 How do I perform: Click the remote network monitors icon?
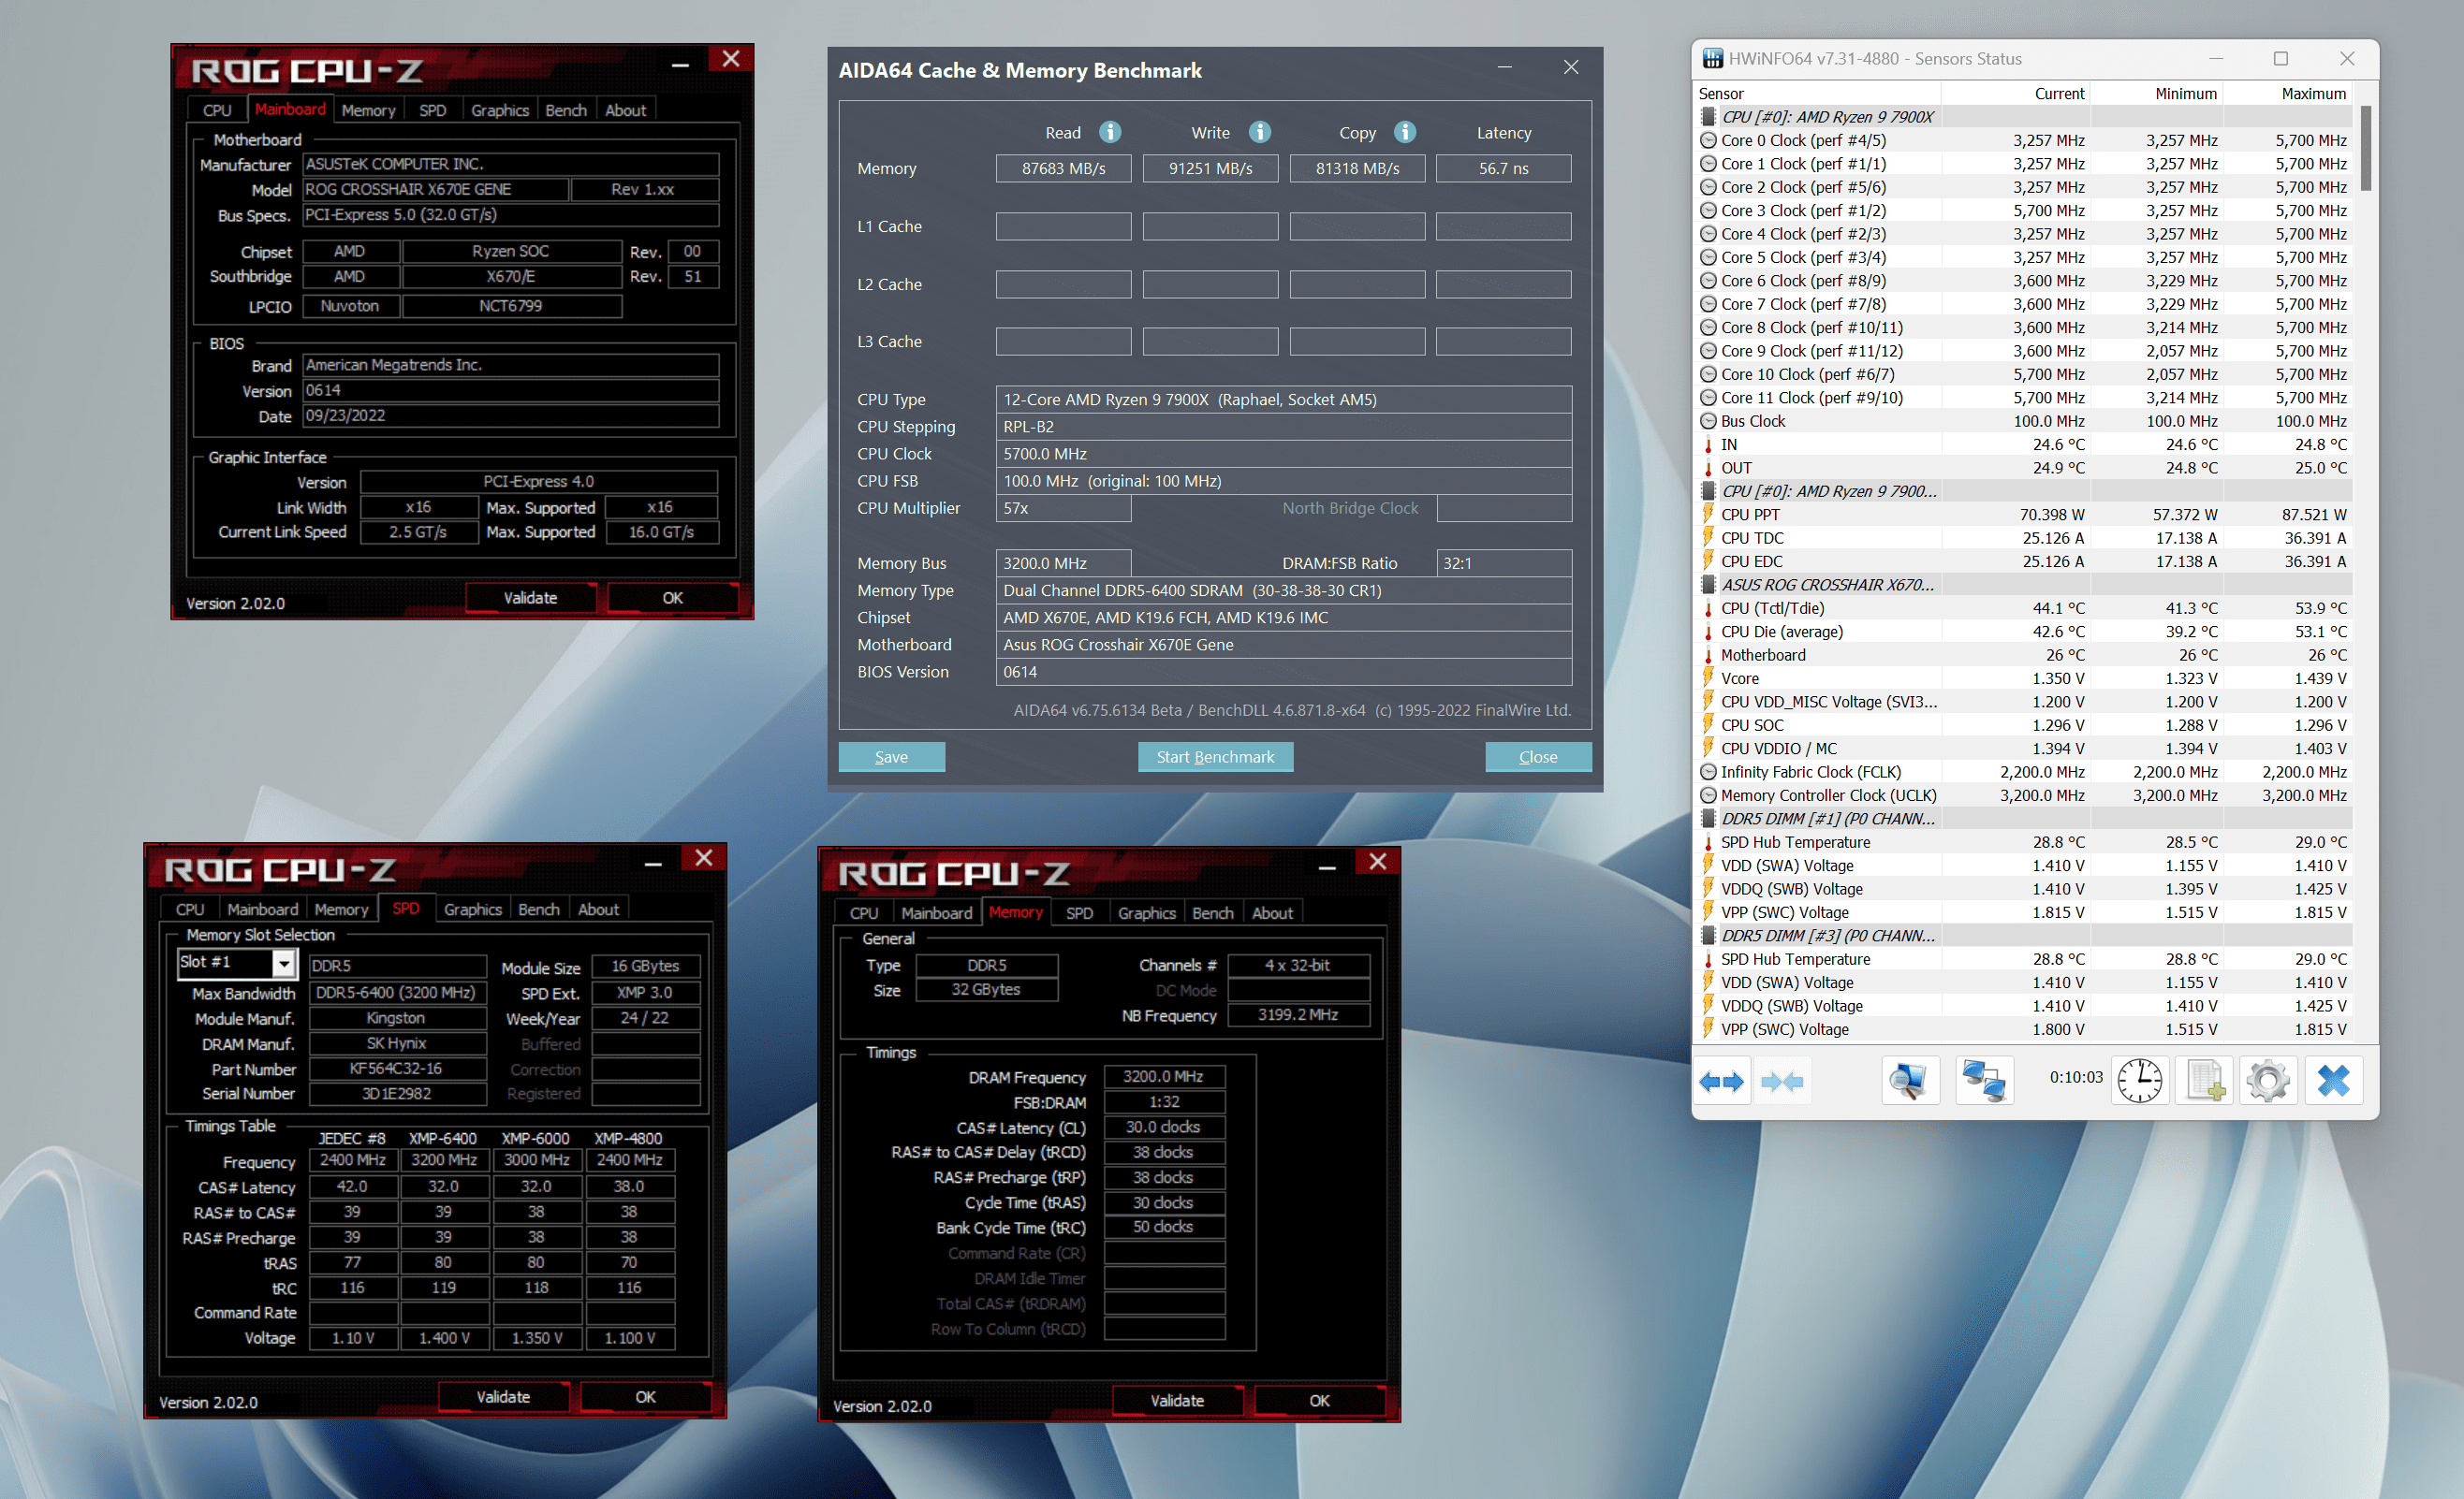coord(1983,1082)
